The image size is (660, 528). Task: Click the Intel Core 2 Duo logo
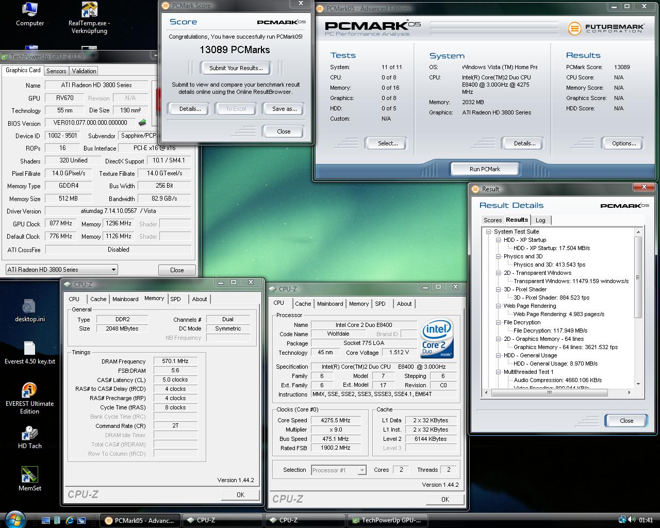pos(437,338)
